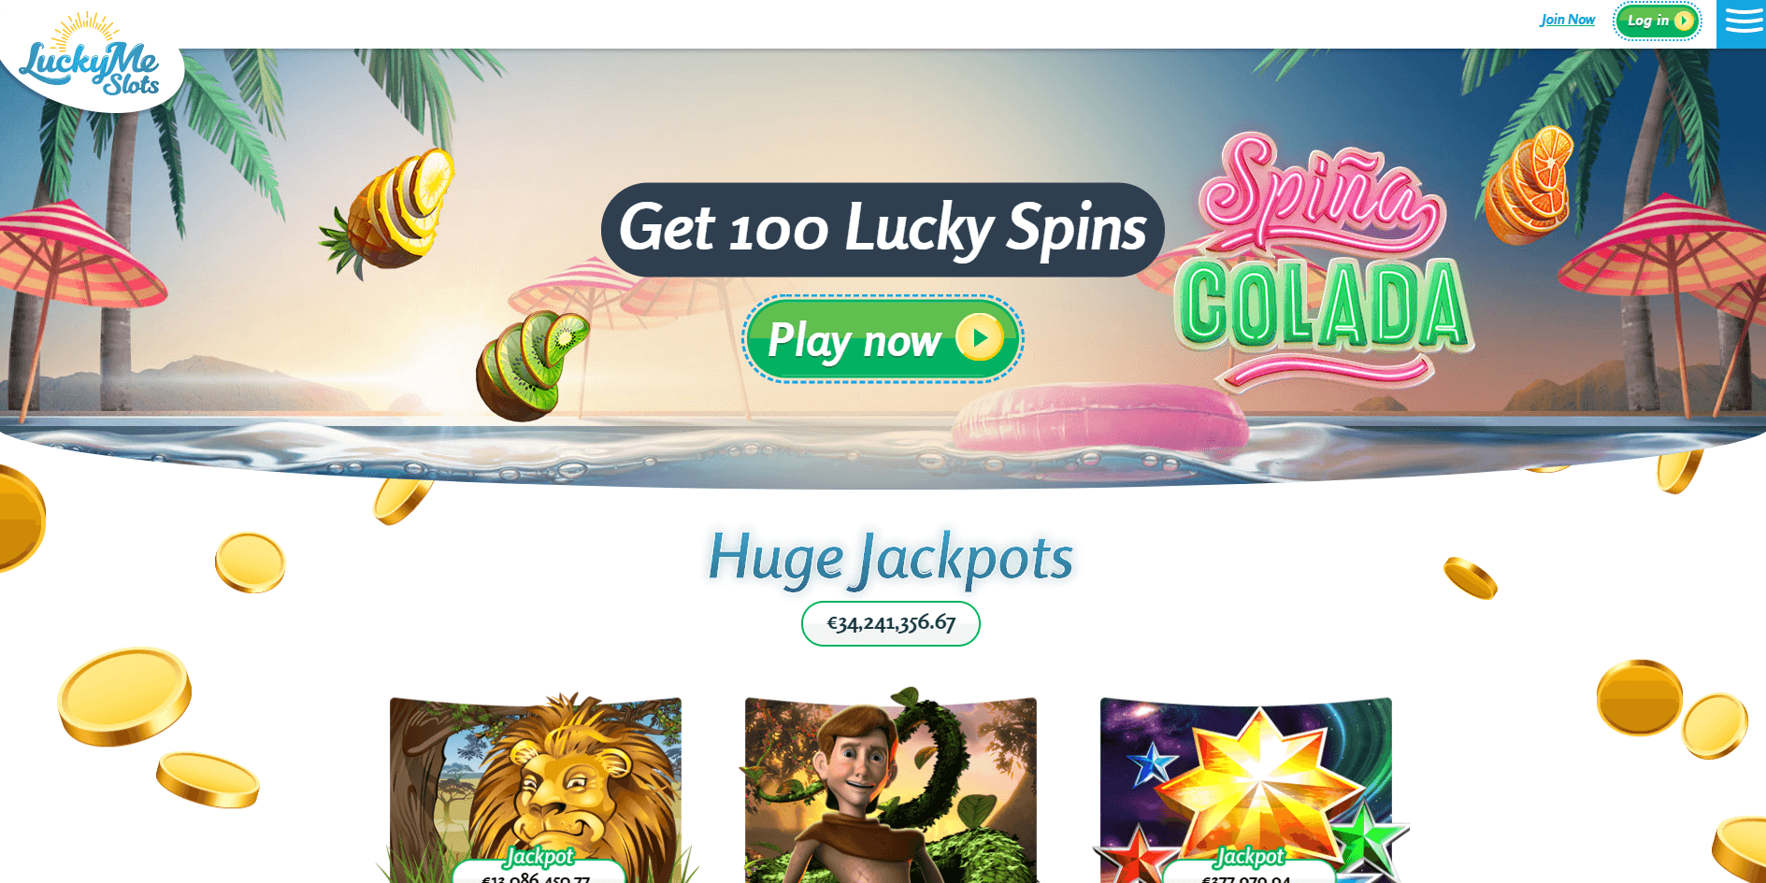Viewport: 1766px width, 883px height.
Task: Click the Jackpot label on lion game
Action: [x=539, y=856]
